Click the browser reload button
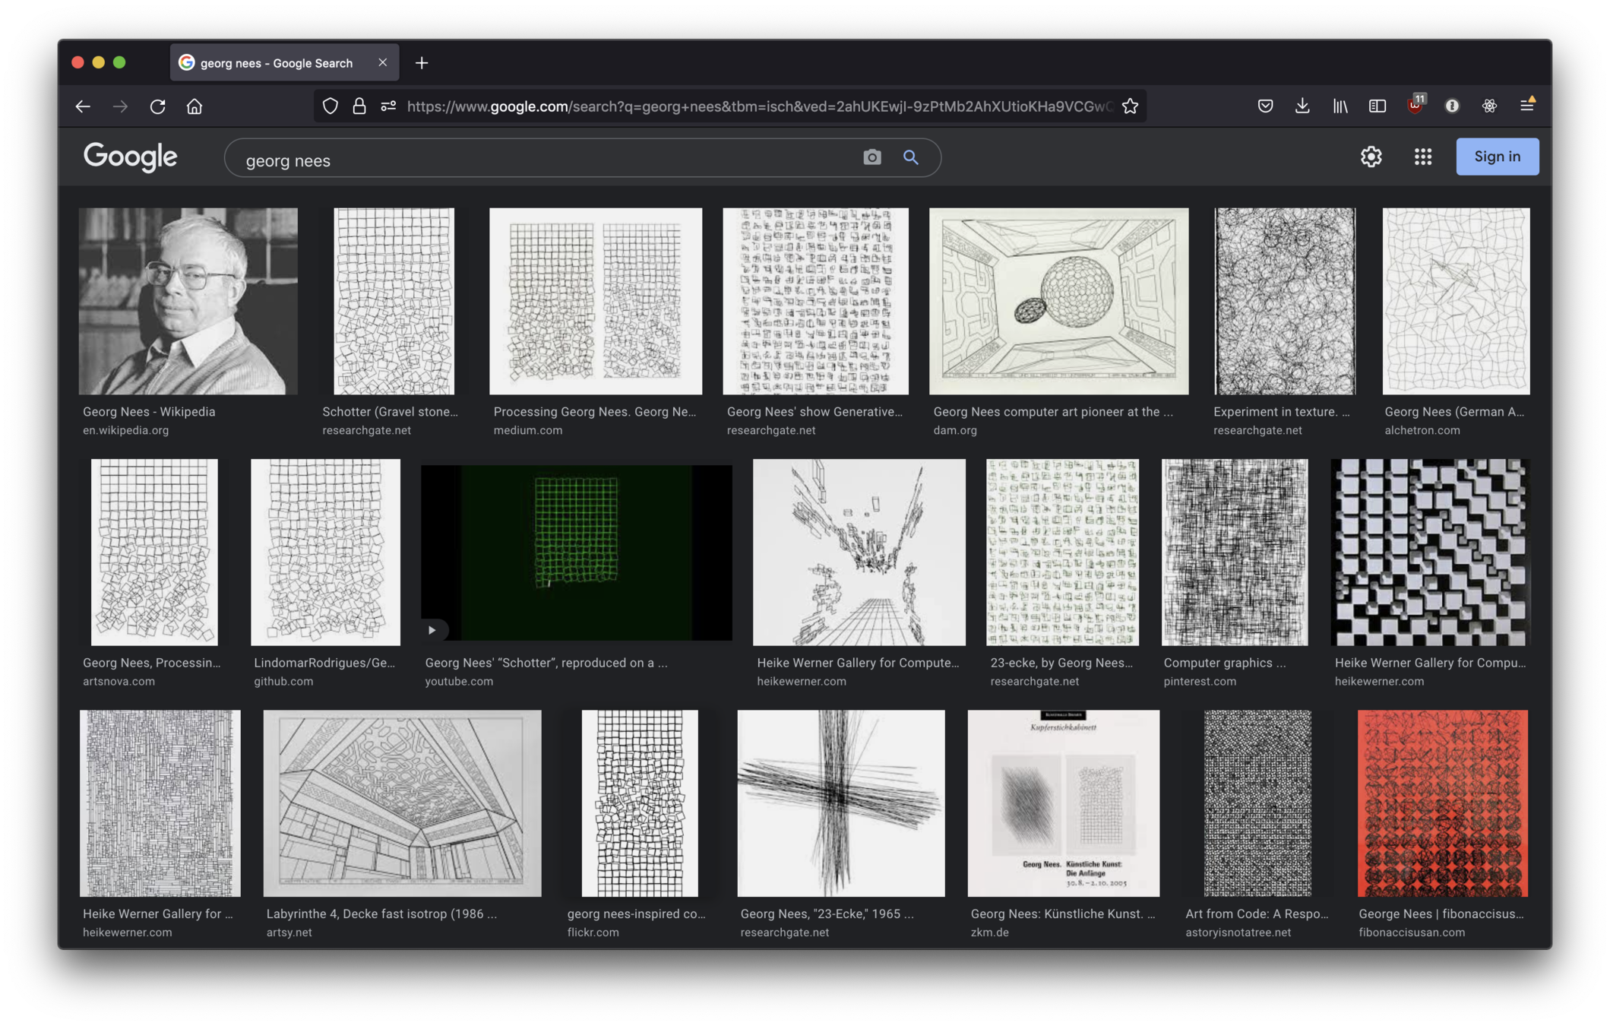This screenshot has width=1610, height=1026. click(157, 106)
